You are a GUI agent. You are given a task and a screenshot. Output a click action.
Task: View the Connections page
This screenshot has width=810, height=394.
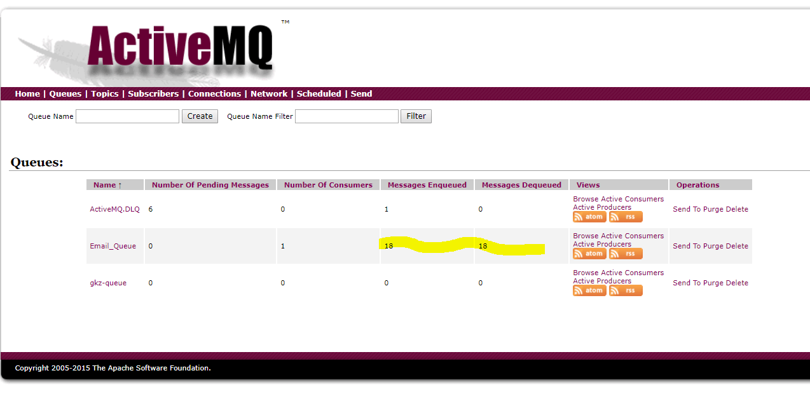pyautogui.click(x=214, y=93)
